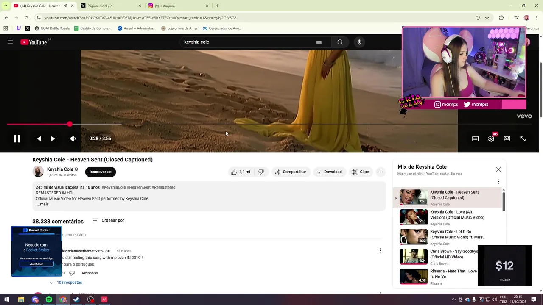This screenshot has height=305, width=543.
Task: Bookmark this page with star icon
Action: tap(487, 18)
